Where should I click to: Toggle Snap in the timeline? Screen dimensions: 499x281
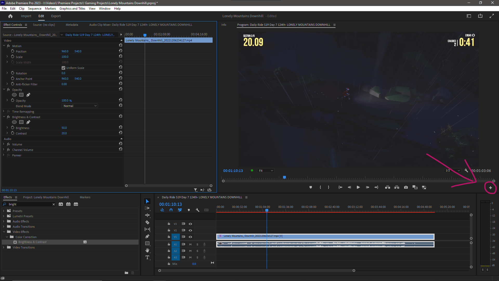[x=171, y=210]
